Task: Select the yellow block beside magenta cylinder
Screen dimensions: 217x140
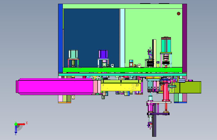Action: pos(121,87)
